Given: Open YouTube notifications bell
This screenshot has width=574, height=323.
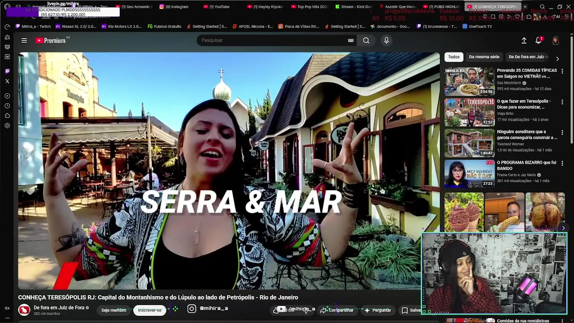Looking at the screenshot, I should coord(539,40).
